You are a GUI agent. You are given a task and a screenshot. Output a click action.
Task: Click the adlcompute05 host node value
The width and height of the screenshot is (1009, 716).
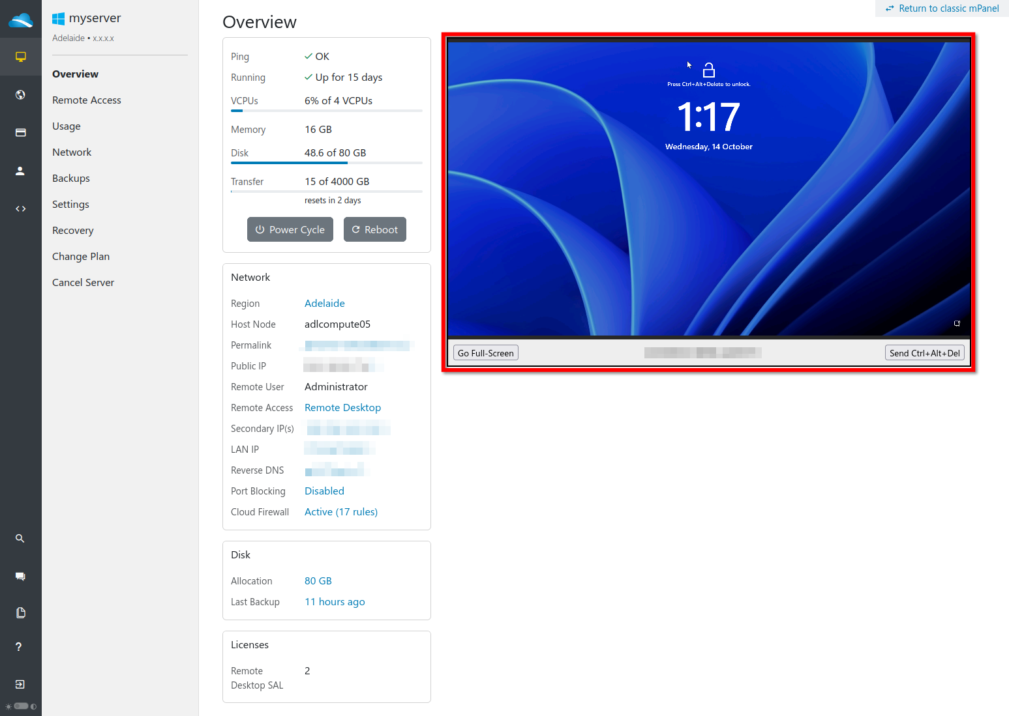[337, 324]
